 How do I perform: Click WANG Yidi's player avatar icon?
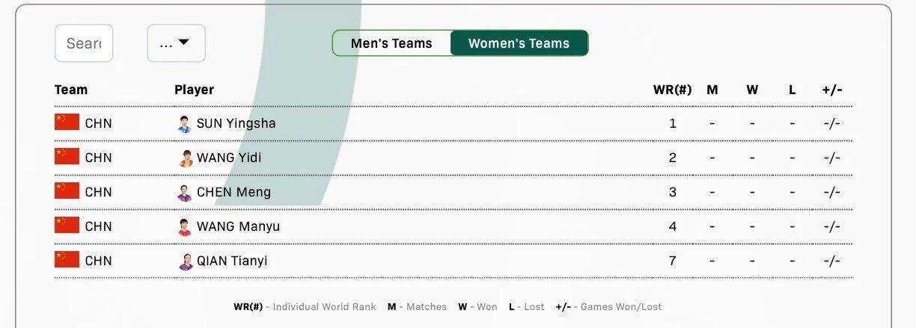tap(185, 158)
